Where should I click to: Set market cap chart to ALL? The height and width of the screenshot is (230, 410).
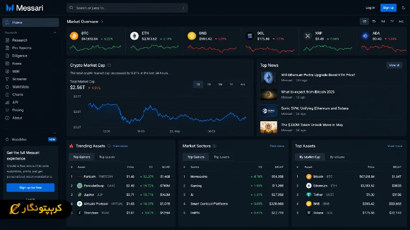(243, 84)
